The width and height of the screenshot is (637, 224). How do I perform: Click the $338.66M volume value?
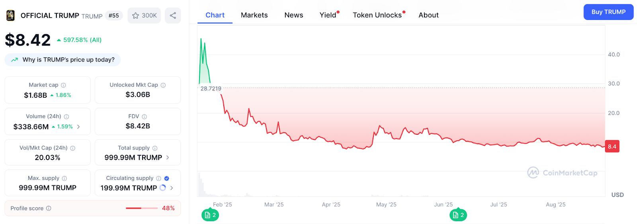31,127
